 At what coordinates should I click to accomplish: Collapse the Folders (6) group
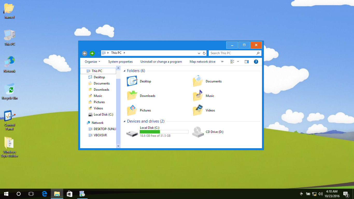click(x=125, y=71)
